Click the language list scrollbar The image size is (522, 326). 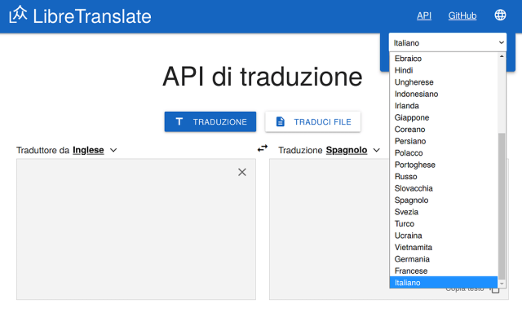tap(502, 204)
